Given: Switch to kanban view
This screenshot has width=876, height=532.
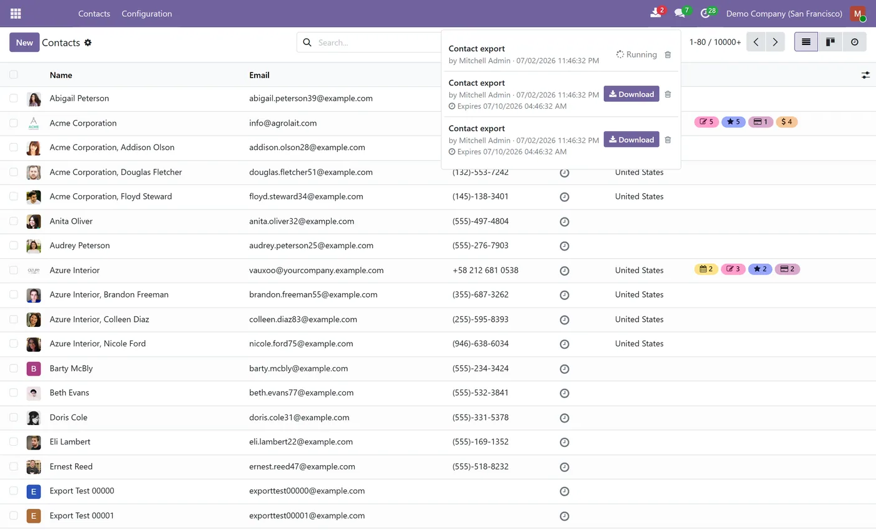Looking at the screenshot, I should [x=830, y=42].
